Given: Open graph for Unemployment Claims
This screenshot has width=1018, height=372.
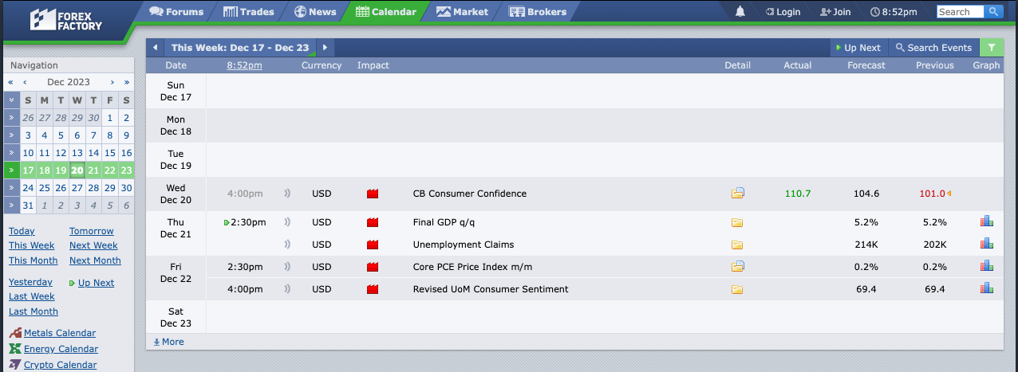Looking at the screenshot, I should [x=986, y=244].
